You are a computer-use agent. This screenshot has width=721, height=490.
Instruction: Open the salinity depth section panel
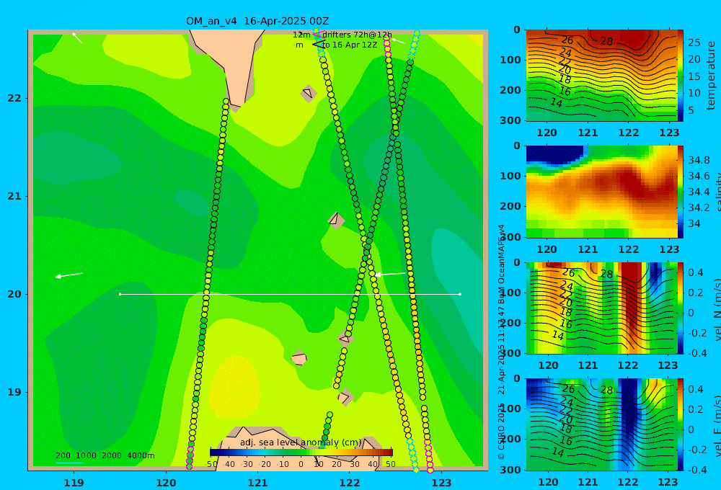pos(601,192)
